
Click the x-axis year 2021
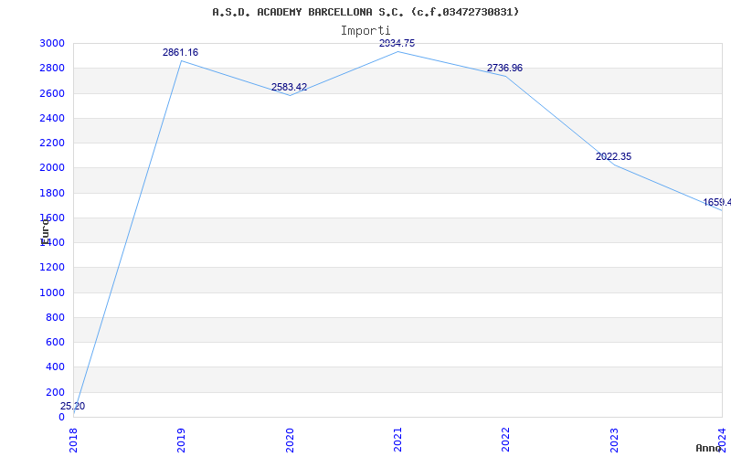point(397,441)
